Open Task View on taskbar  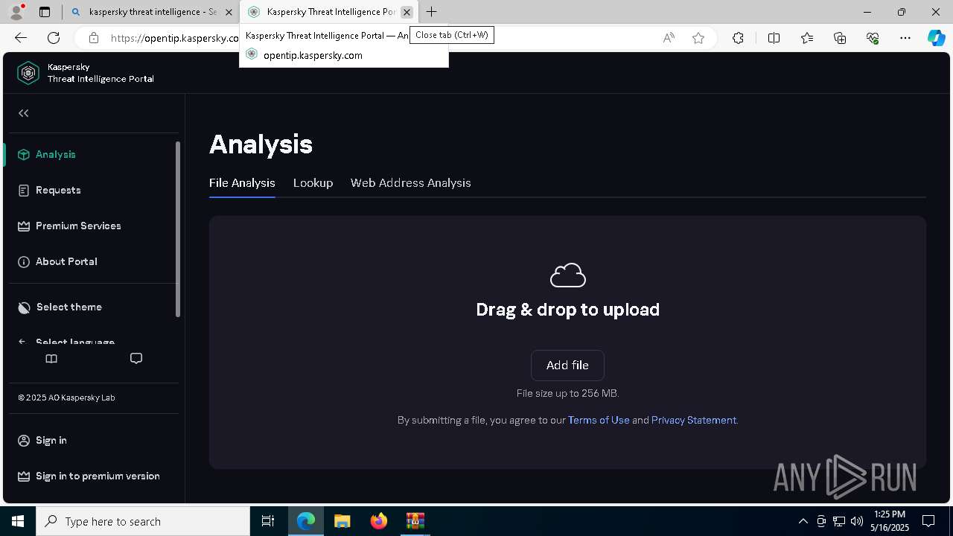click(268, 521)
